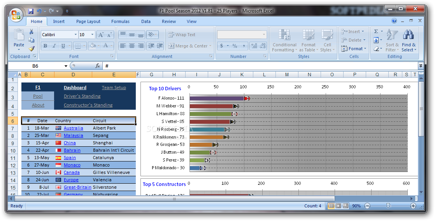Open Sort & Filter menu

pyautogui.click(x=392, y=40)
